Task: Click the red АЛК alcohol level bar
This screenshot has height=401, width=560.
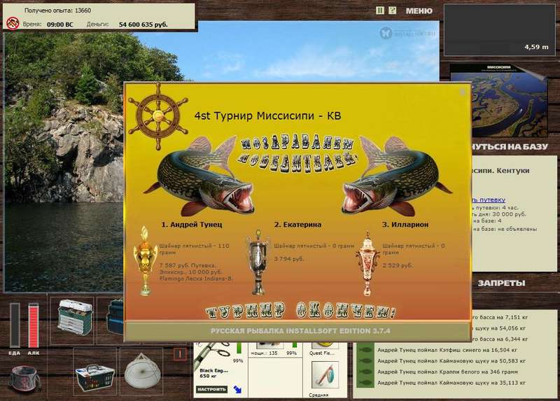Action: point(33,325)
